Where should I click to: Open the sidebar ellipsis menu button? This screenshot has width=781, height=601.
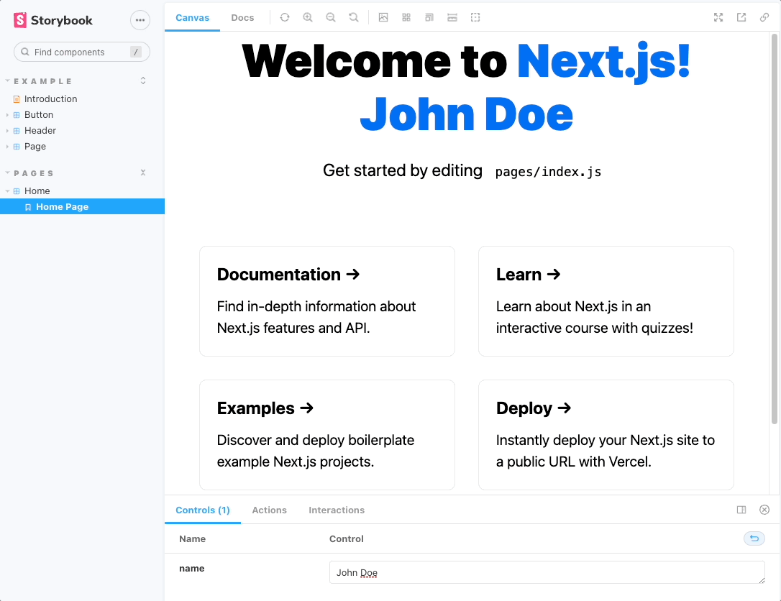(x=140, y=20)
